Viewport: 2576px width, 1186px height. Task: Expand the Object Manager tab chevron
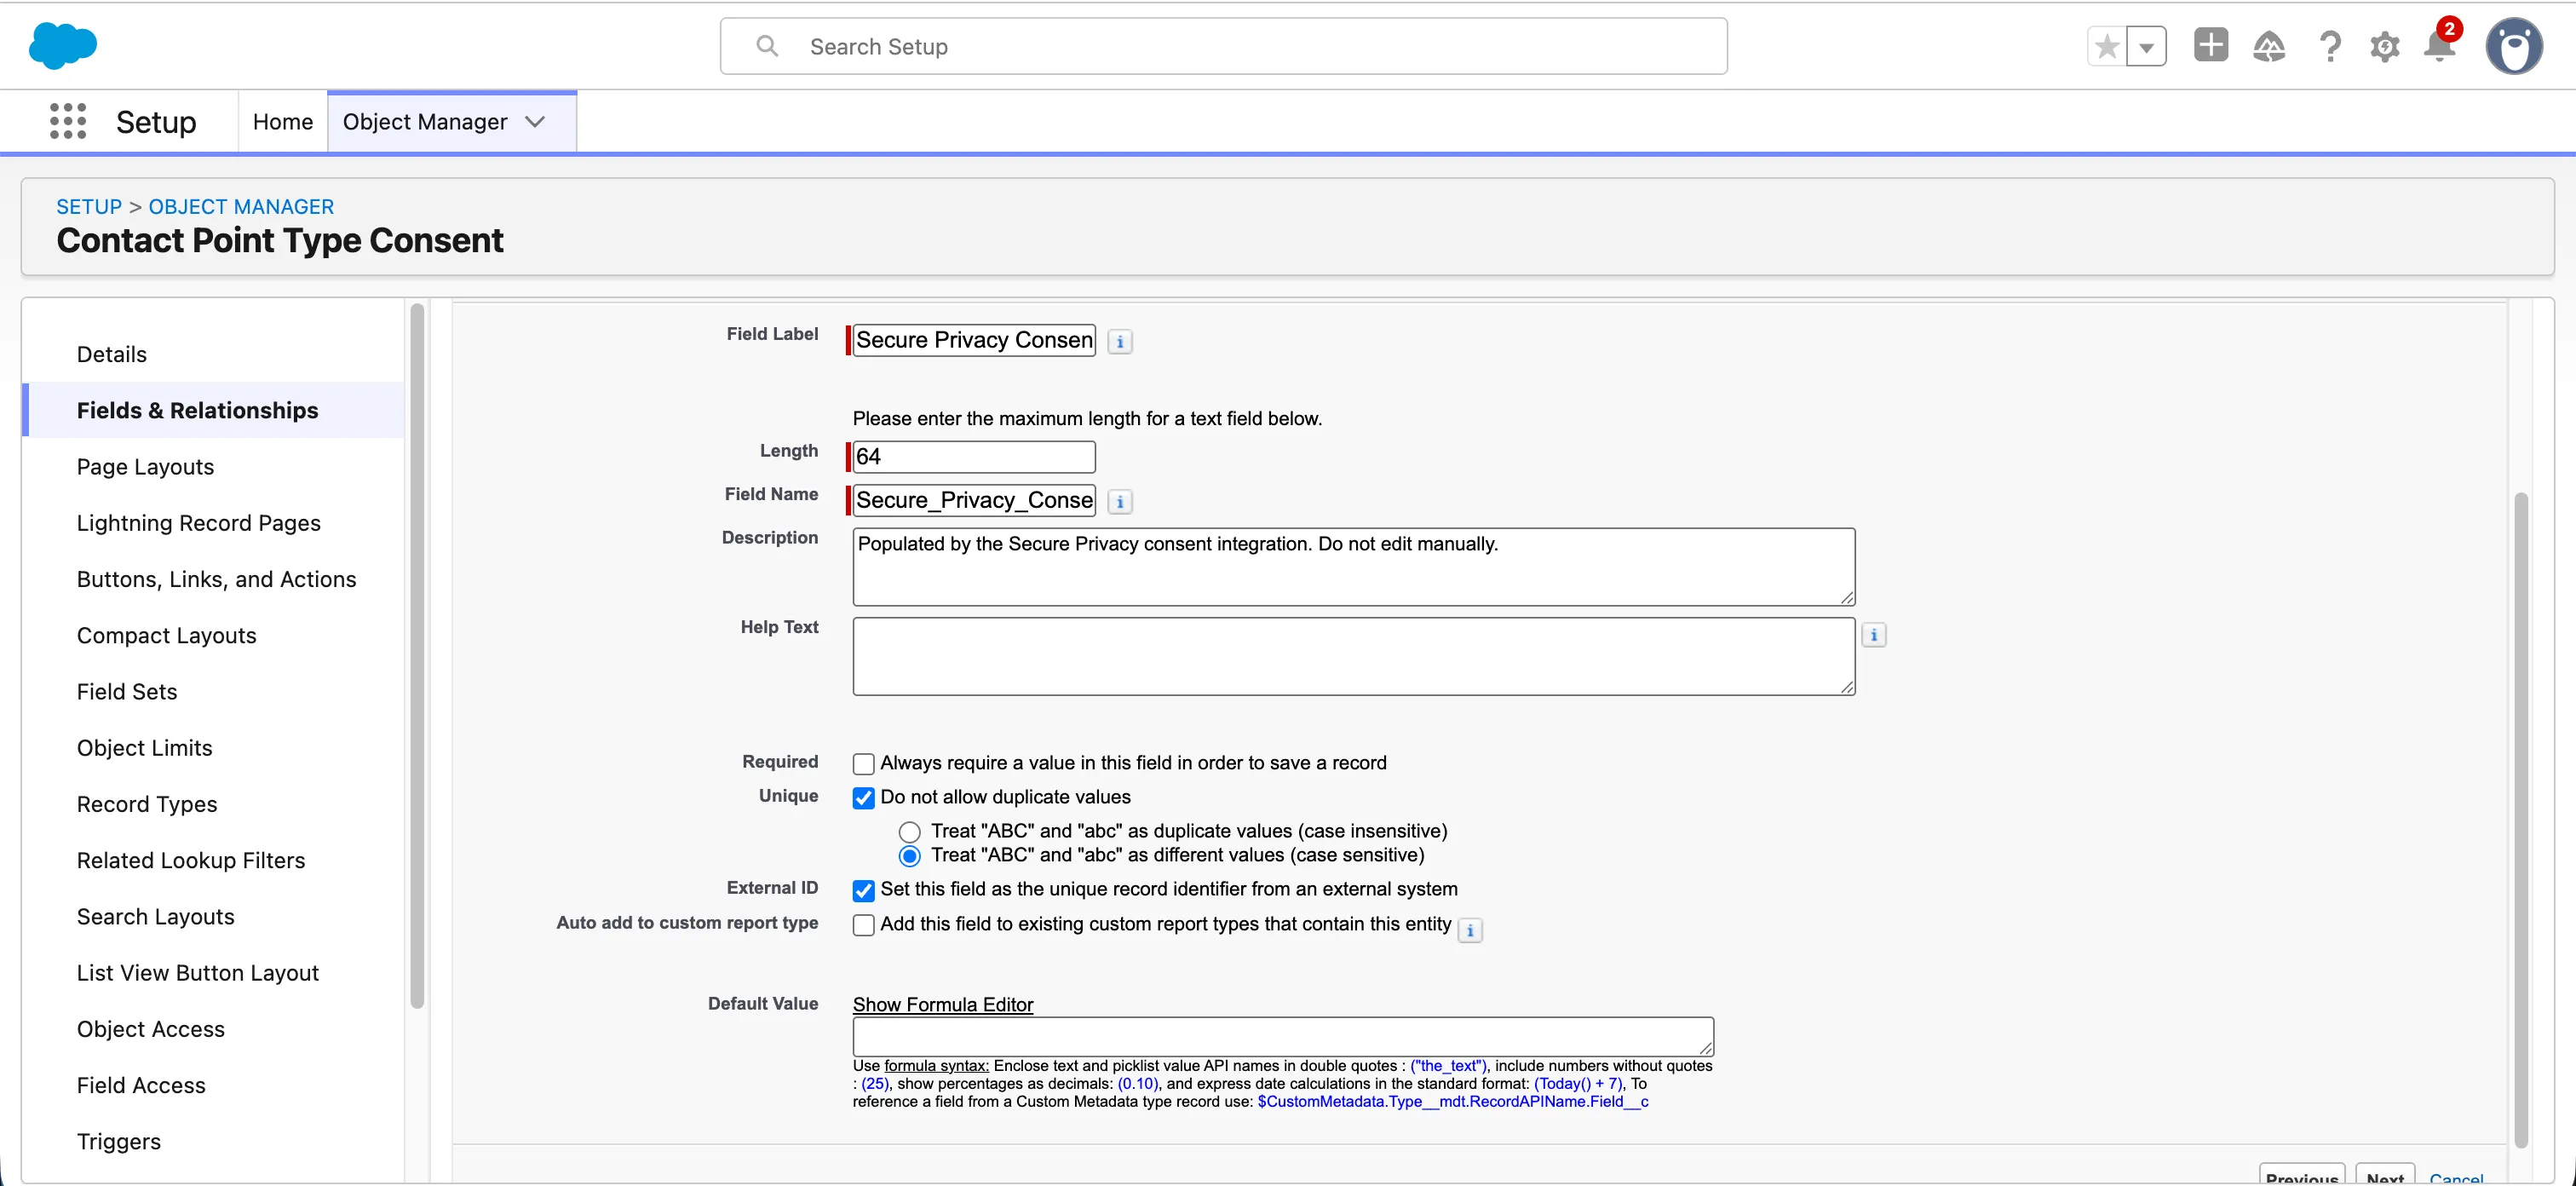[x=536, y=122]
